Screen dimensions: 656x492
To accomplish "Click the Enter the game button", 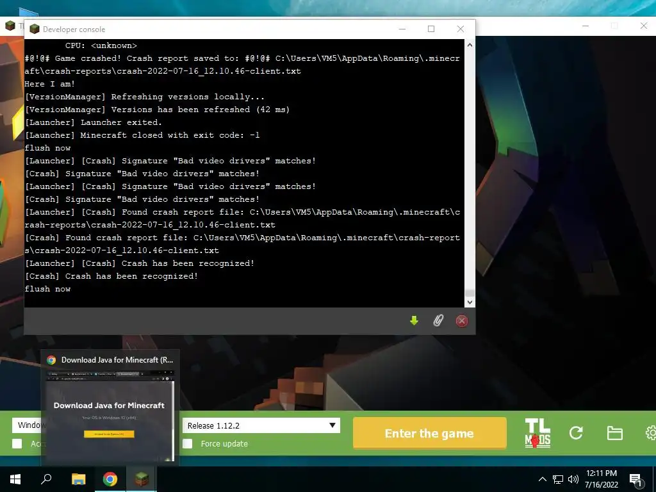I will click(x=430, y=433).
